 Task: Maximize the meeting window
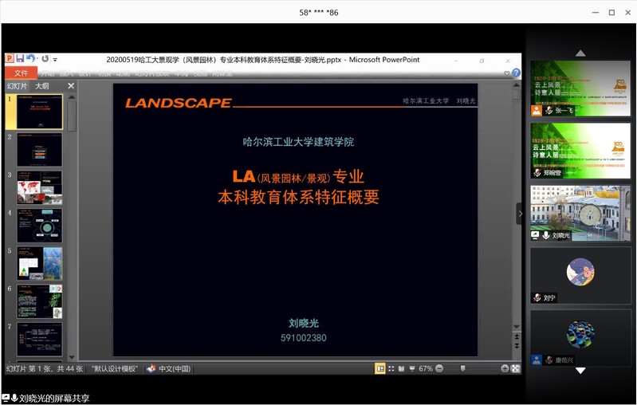611,13
